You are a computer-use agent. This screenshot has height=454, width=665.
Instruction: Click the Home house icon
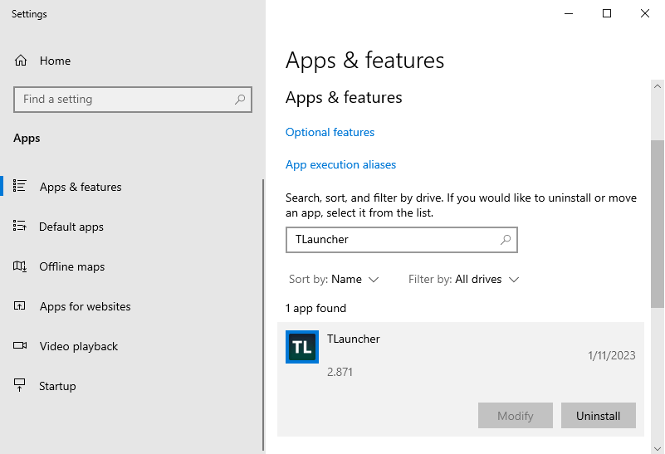(21, 61)
